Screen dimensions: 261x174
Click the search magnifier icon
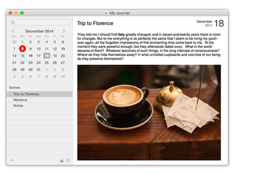(13, 22)
